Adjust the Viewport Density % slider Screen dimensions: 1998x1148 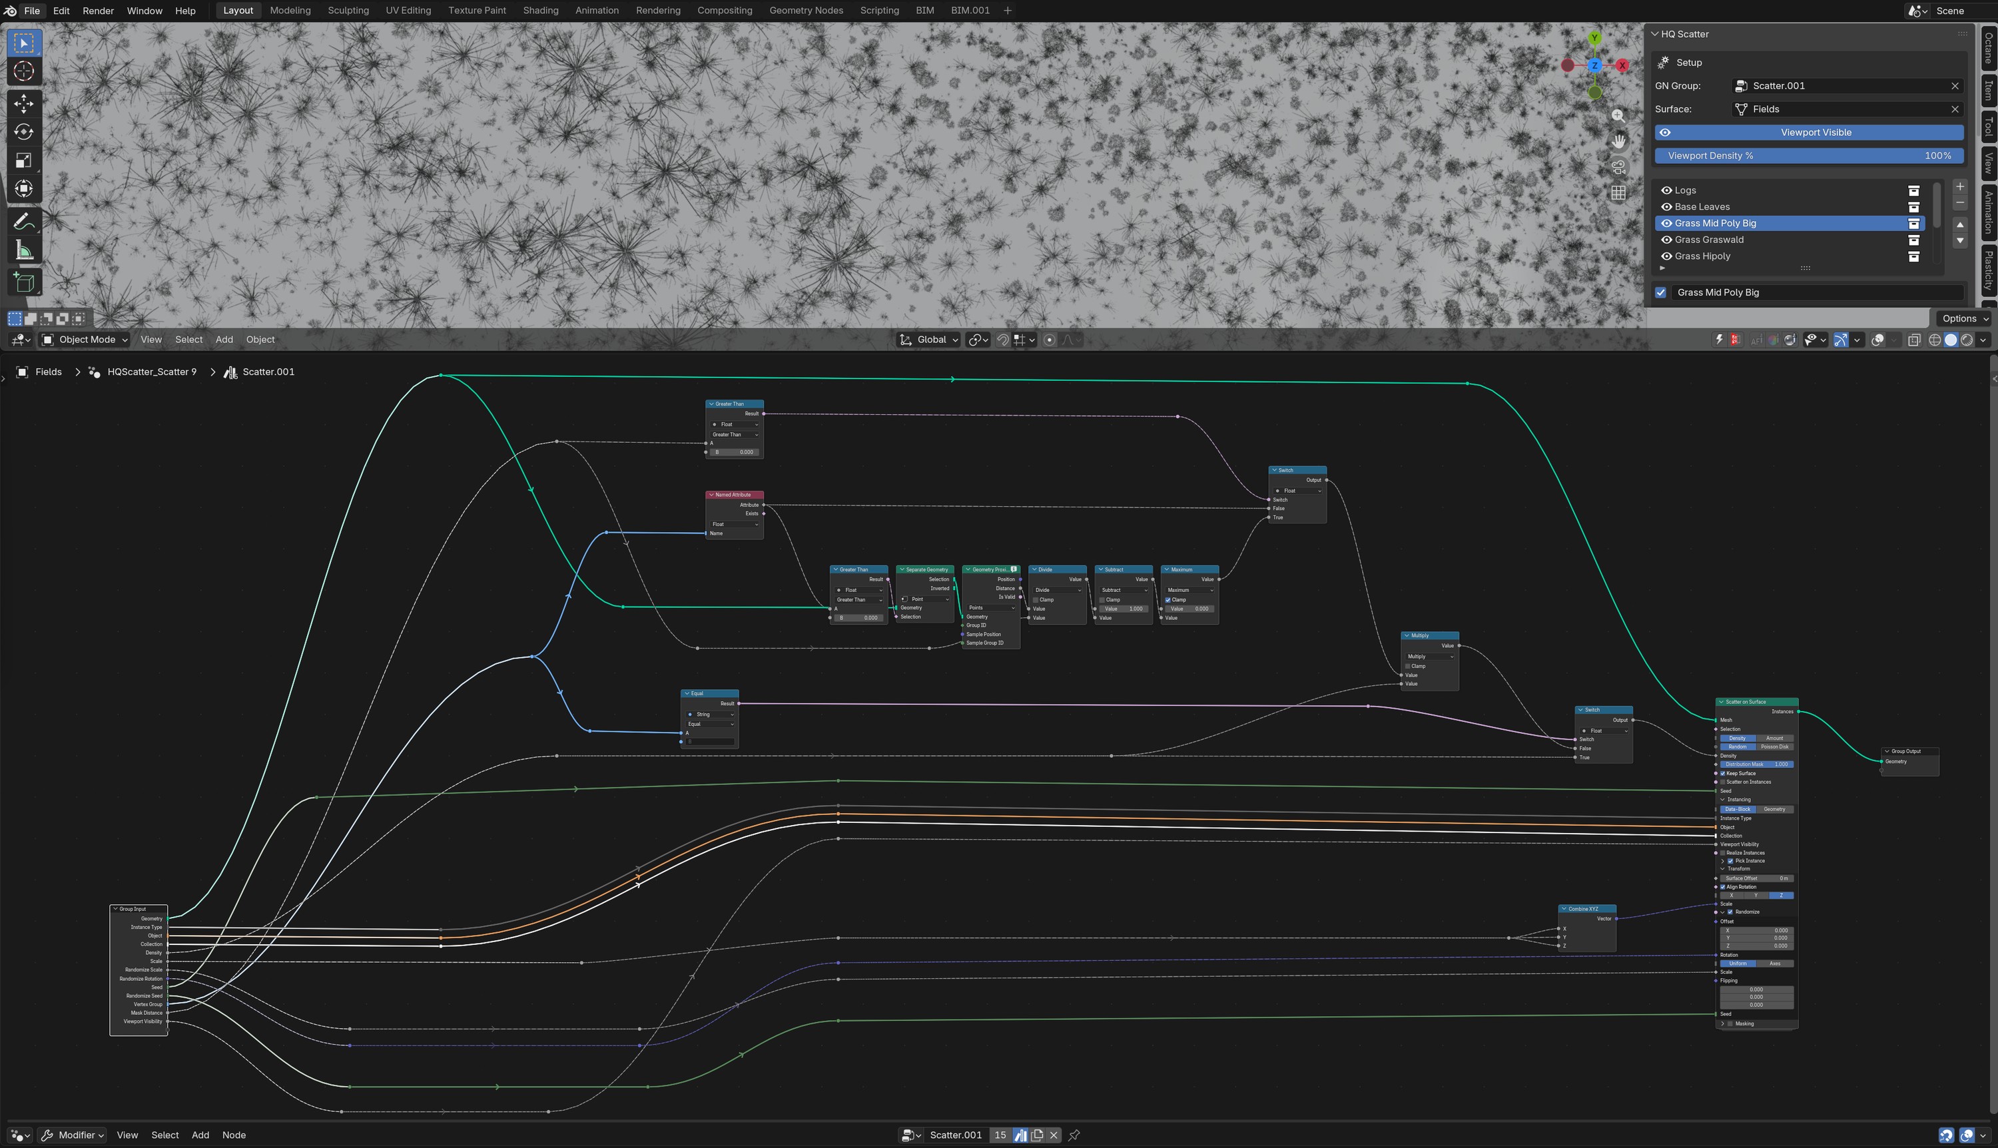[x=1809, y=156]
